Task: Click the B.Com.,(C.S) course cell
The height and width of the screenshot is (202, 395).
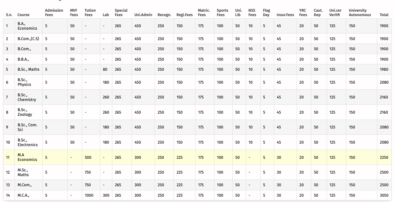Action: coord(28,39)
